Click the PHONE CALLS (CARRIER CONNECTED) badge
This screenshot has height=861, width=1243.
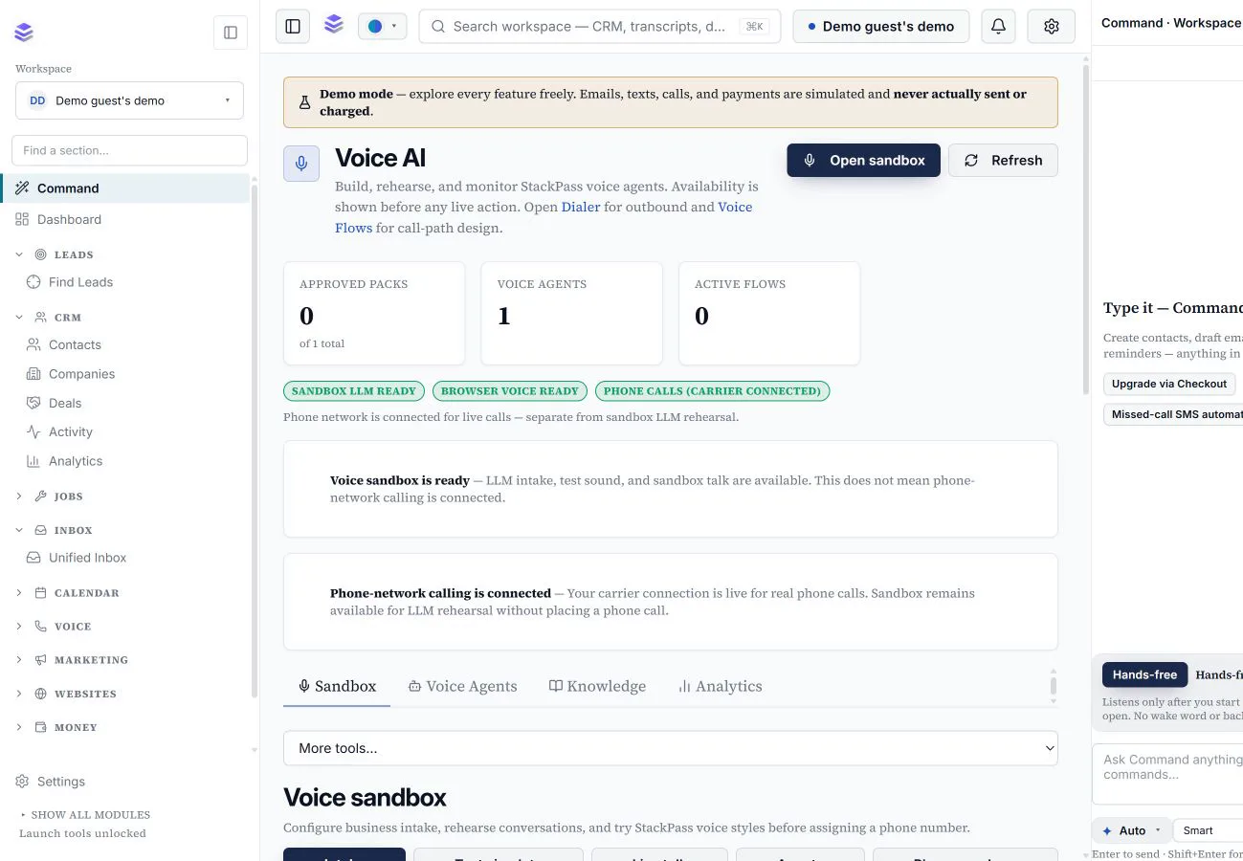pyautogui.click(x=712, y=390)
